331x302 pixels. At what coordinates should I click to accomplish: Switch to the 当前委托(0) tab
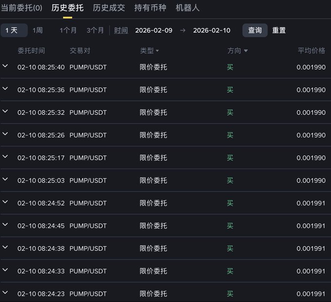[x=21, y=8]
